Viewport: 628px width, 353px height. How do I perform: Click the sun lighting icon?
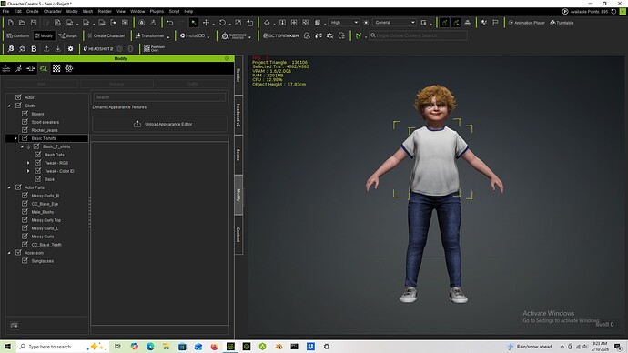click(x=366, y=23)
